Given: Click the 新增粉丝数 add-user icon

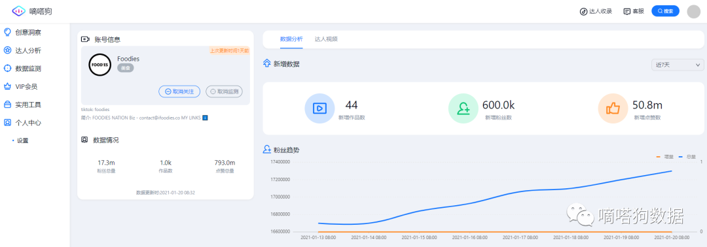Looking at the screenshot, I should click(x=463, y=108).
